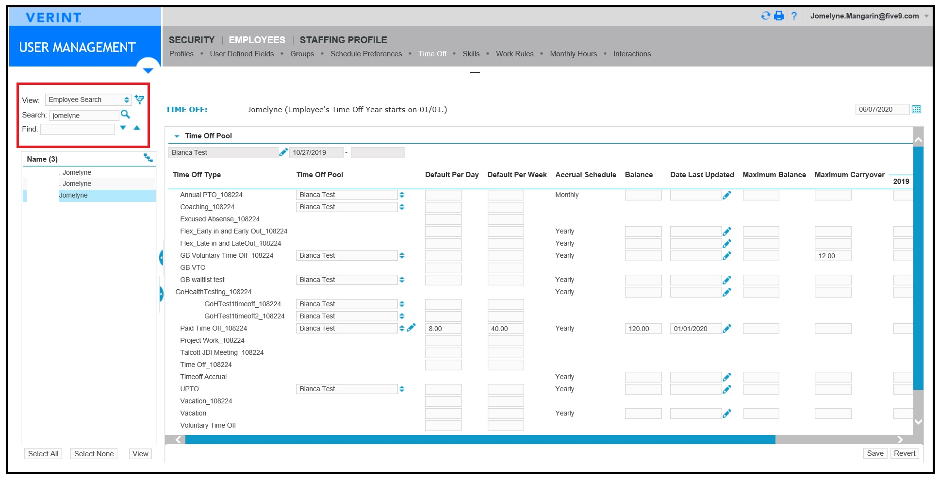
Task: Edit the Bianca Test pool assignment pencil
Action: click(283, 152)
